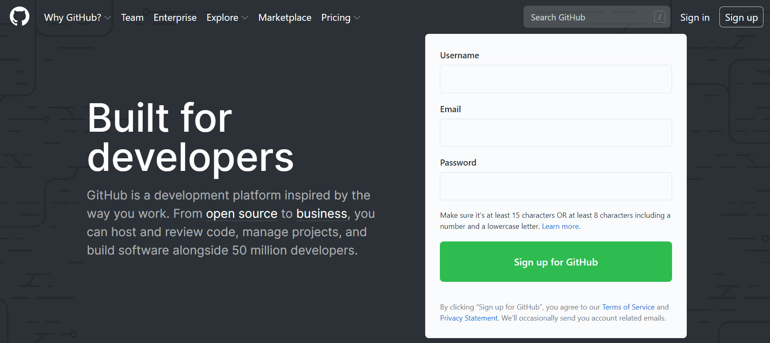Viewport: 770px width, 343px height.
Task: Click the Email field label
Action: pos(450,109)
